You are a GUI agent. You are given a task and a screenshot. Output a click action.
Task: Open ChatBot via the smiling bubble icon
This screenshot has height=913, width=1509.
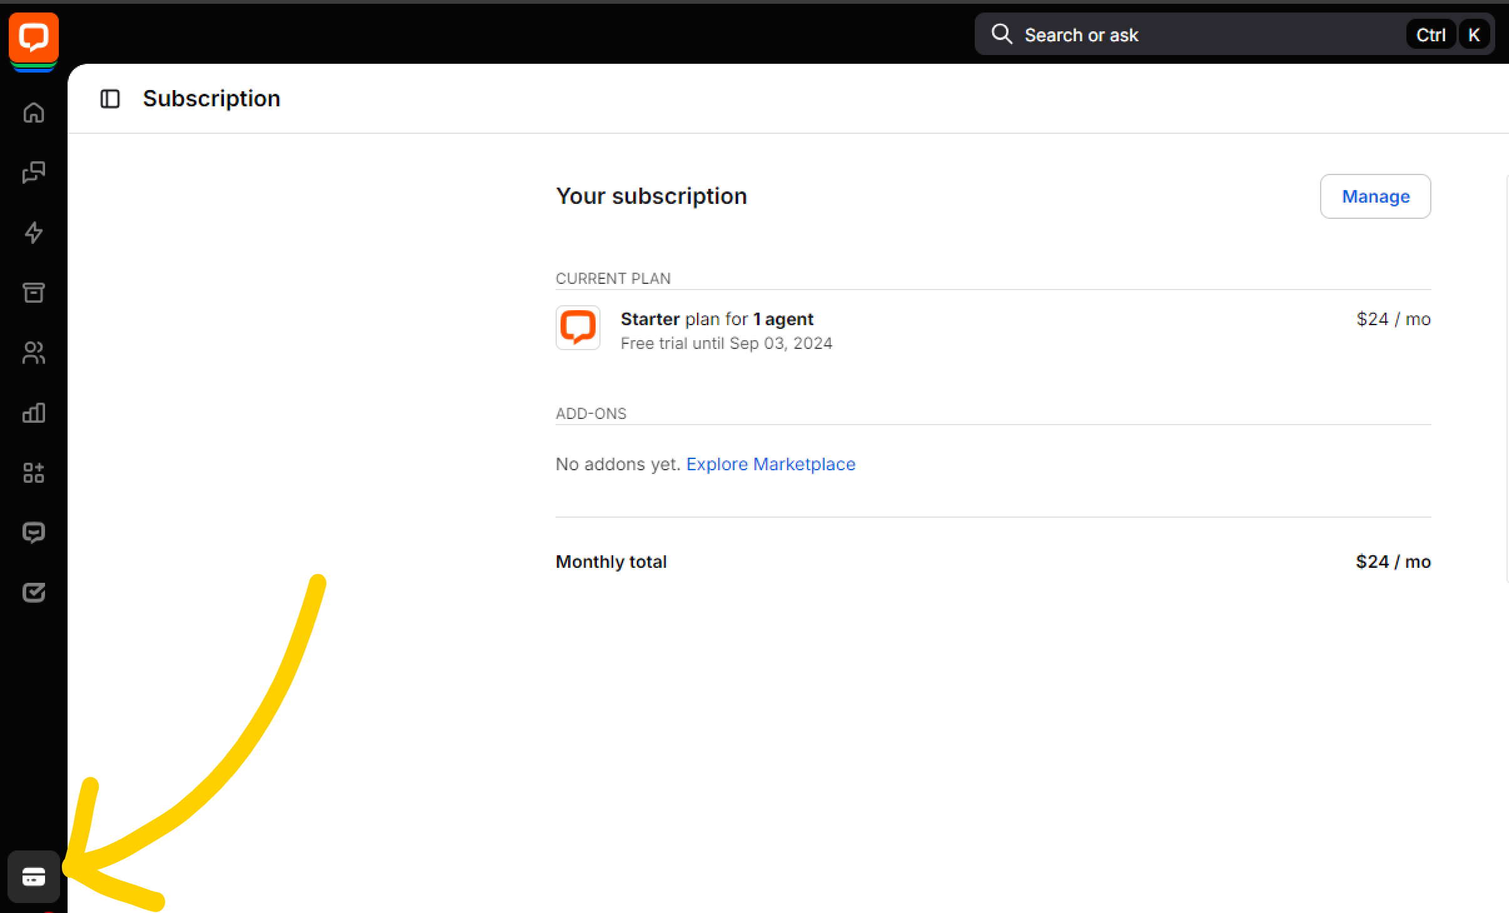[x=34, y=533]
